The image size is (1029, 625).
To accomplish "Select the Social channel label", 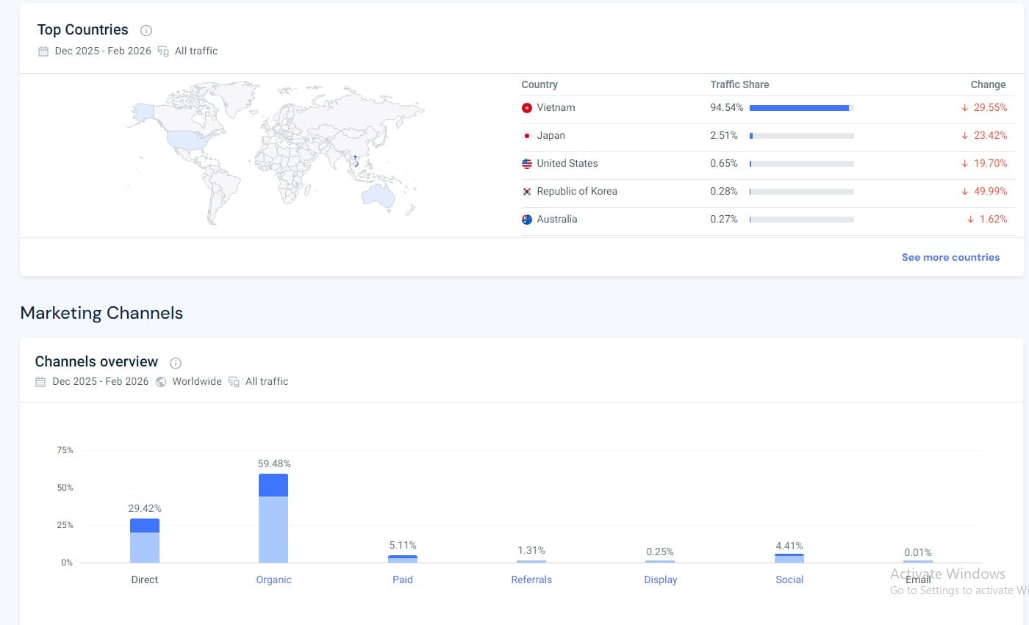I will [789, 580].
